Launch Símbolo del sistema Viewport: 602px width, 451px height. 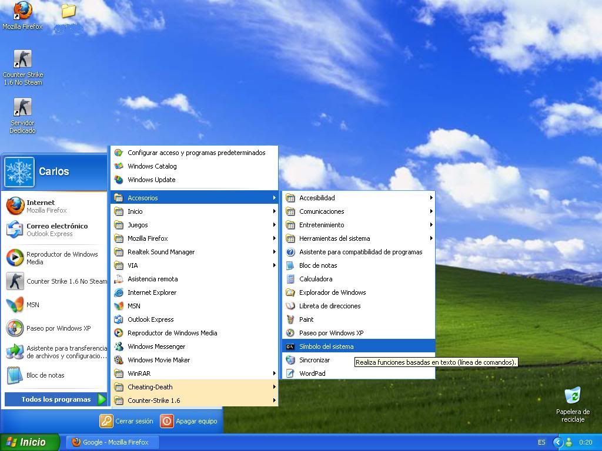[359, 346]
